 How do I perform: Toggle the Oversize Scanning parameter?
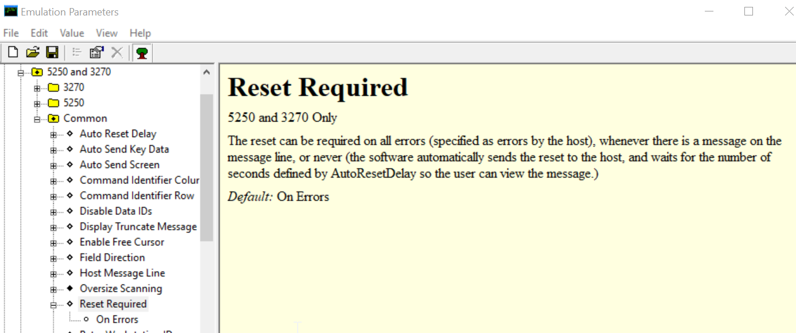(x=121, y=288)
